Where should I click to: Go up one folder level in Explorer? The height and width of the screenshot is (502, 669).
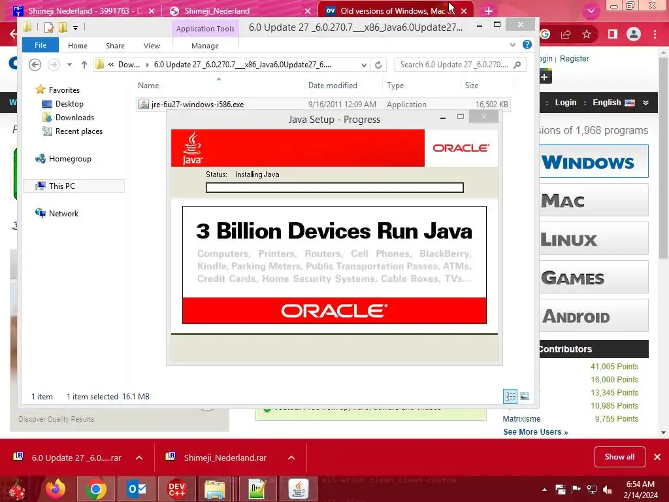(x=84, y=65)
